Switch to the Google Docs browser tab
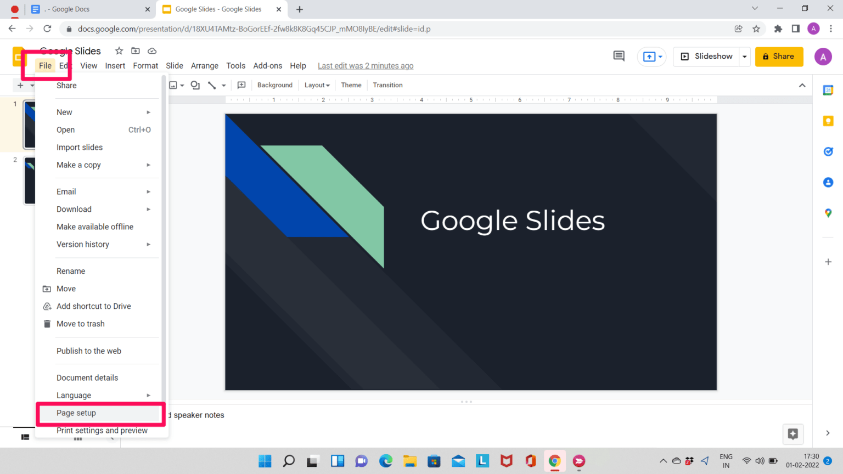The image size is (843, 474). 91,9
